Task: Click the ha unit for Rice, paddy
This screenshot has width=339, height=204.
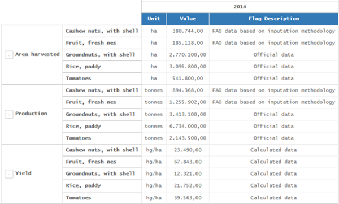Action: pos(154,67)
